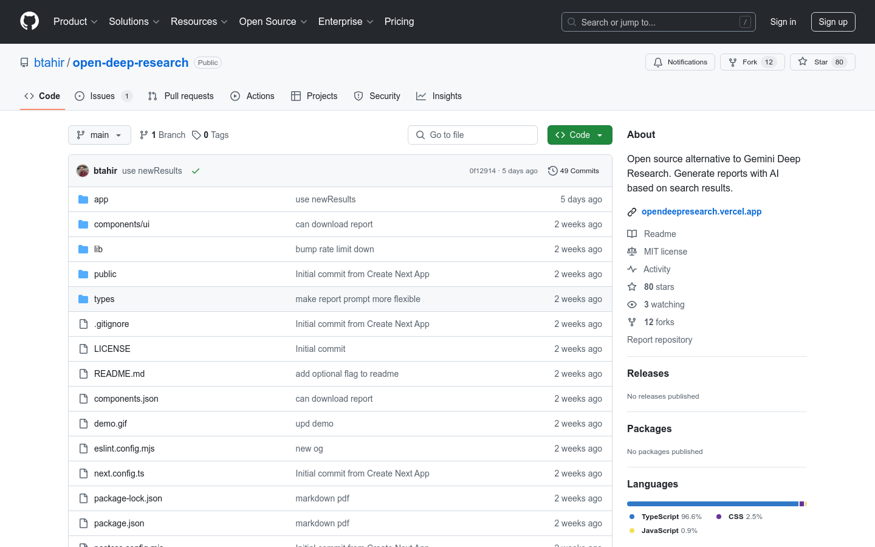Expand the Resources dropdown menu
875x547 pixels.
click(x=199, y=21)
